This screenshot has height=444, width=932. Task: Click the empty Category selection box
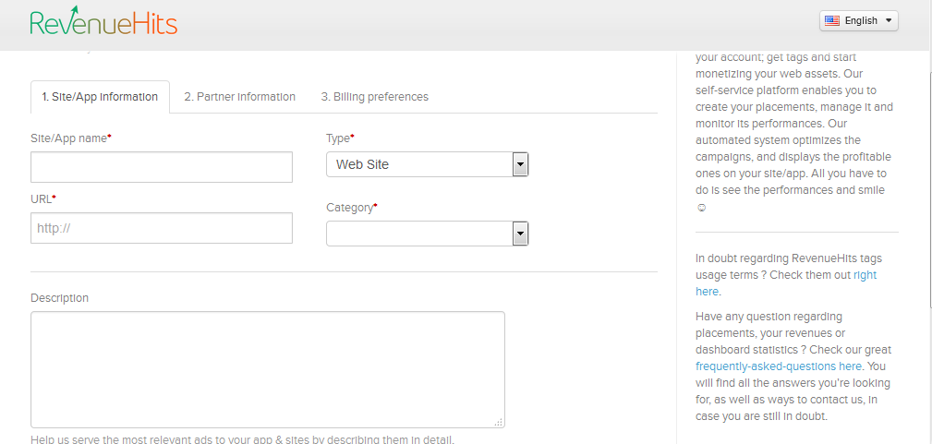(418, 234)
